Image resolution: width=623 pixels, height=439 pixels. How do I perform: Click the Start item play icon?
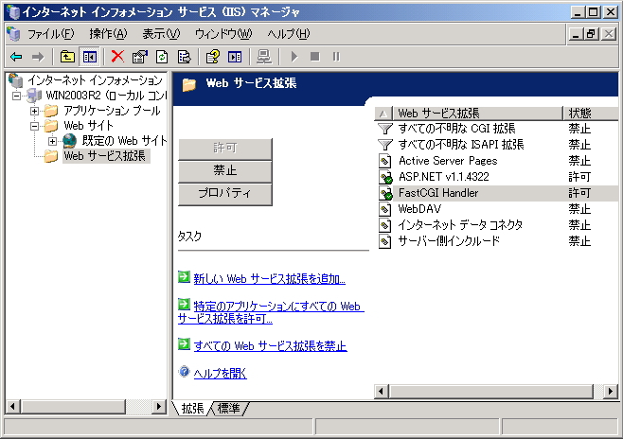pyautogui.click(x=294, y=57)
